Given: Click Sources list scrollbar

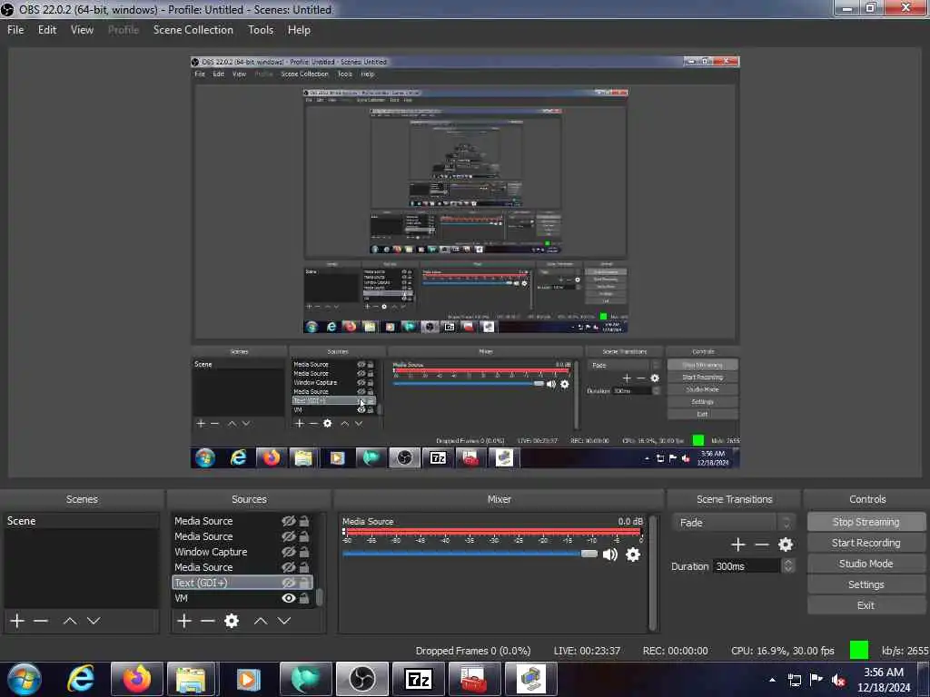Looking at the screenshot, I should [319, 596].
